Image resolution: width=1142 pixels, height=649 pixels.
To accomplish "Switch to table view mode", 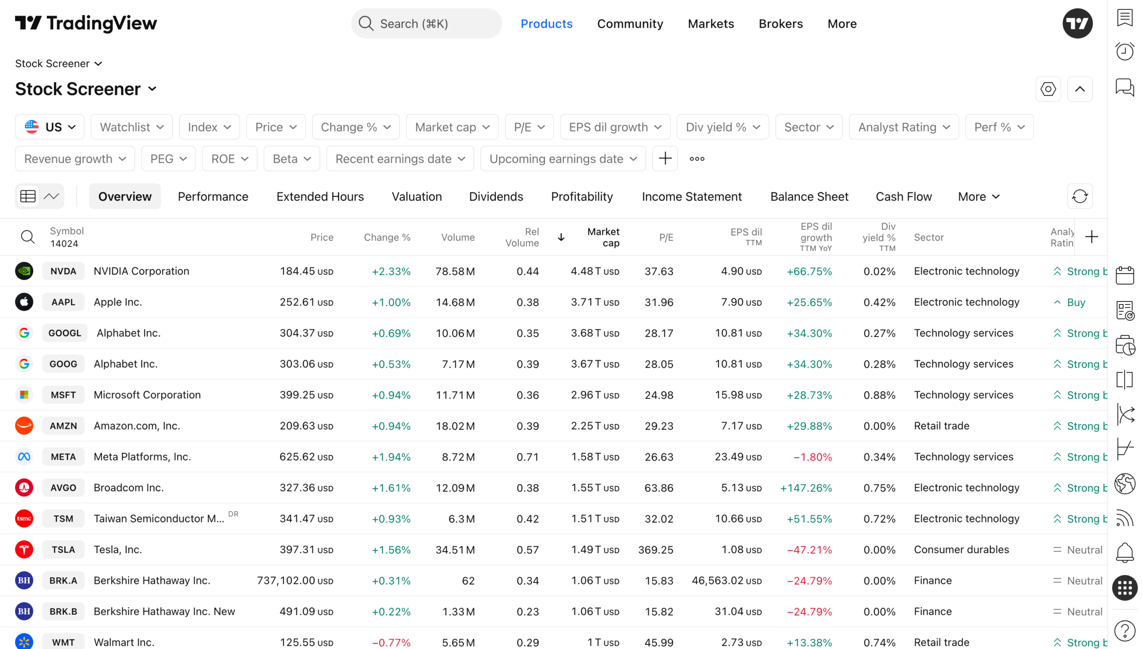I will (x=28, y=196).
